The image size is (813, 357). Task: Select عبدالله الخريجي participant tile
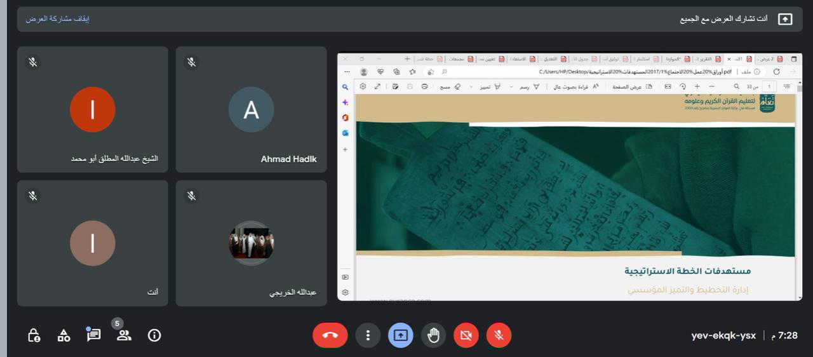tap(251, 243)
